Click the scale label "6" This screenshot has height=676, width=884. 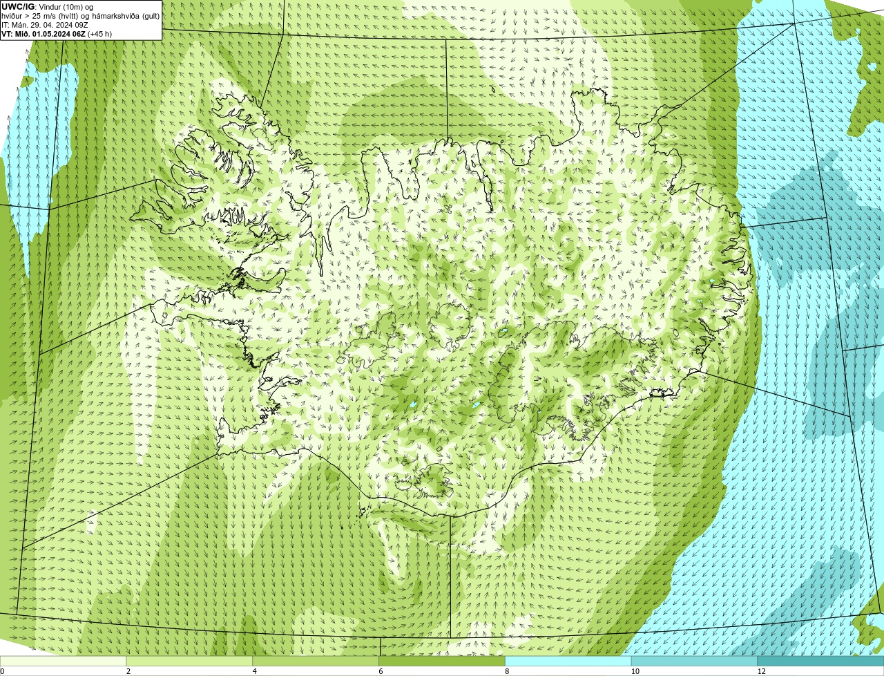tap(381, 671)
